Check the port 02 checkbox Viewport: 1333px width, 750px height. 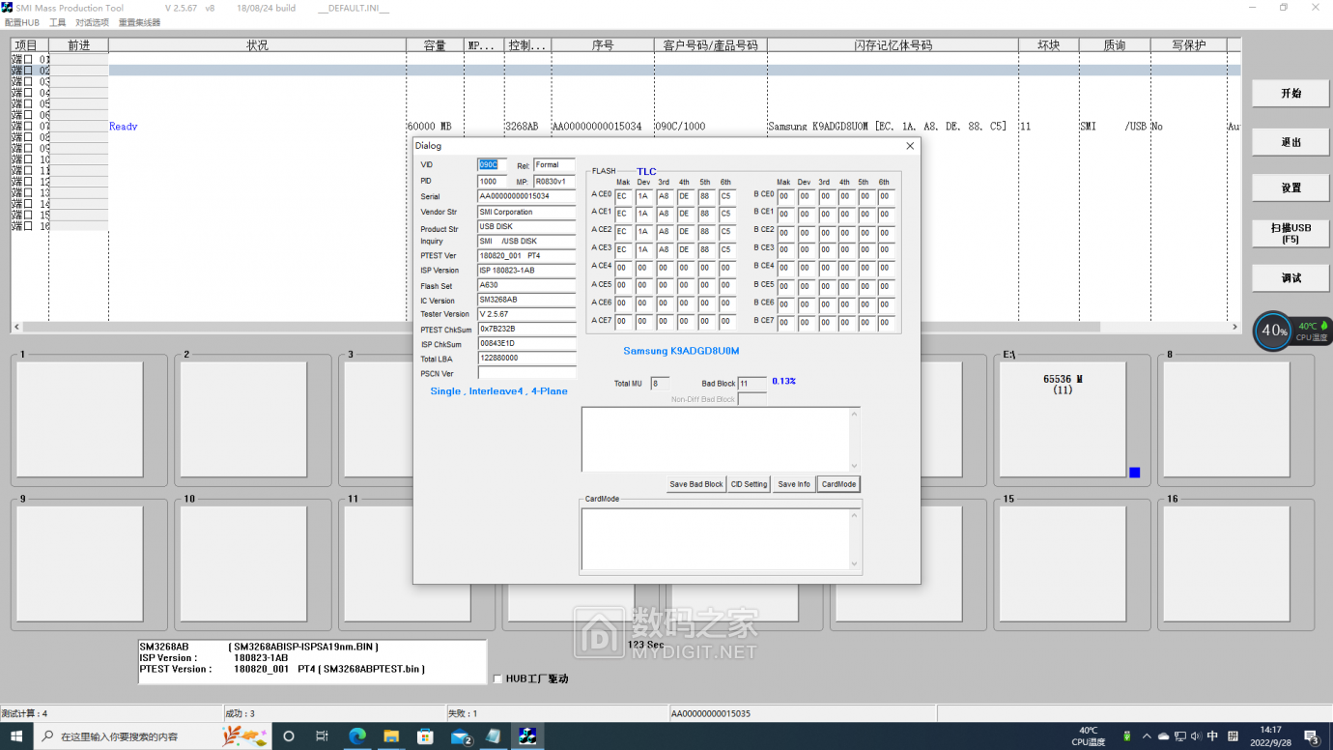28,71
